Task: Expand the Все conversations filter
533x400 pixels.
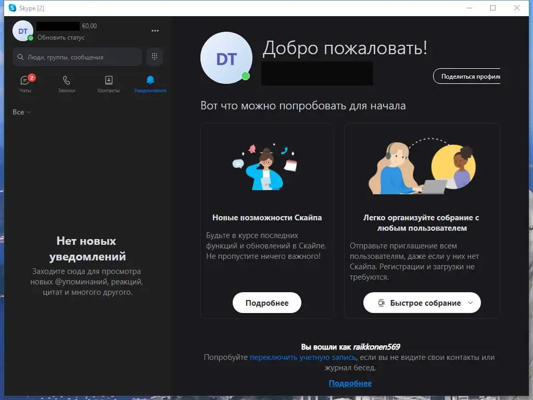Action: coord(21,112)
